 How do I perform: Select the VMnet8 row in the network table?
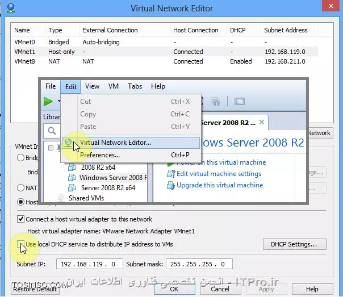click(166, 61)
